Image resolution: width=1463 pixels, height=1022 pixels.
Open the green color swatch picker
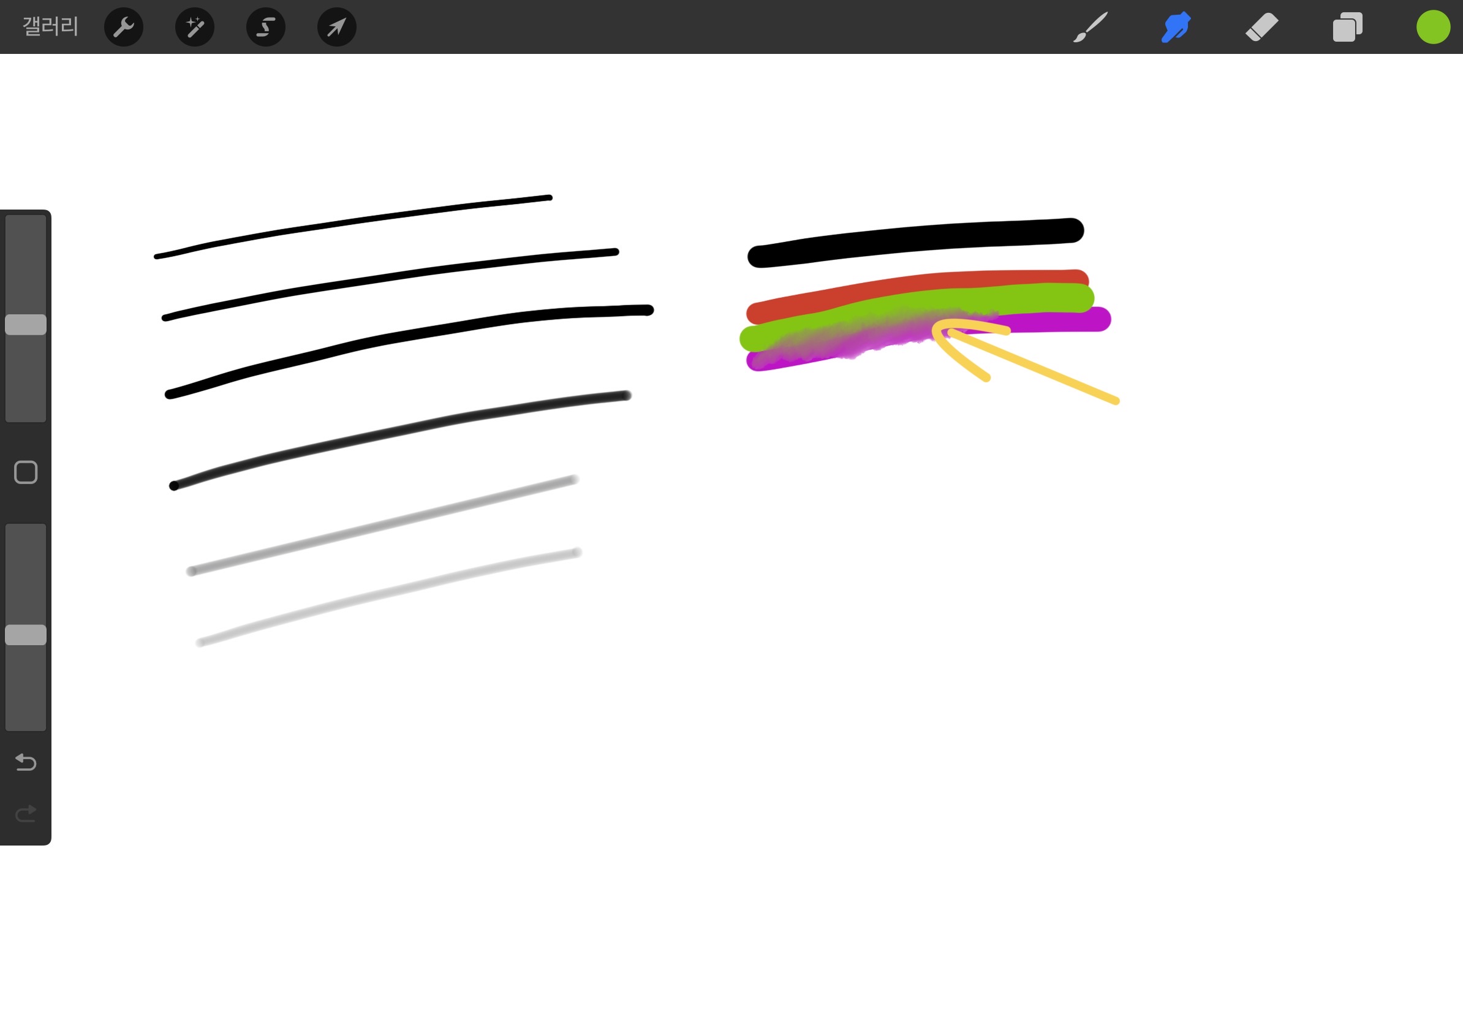tap(1433, 27)
